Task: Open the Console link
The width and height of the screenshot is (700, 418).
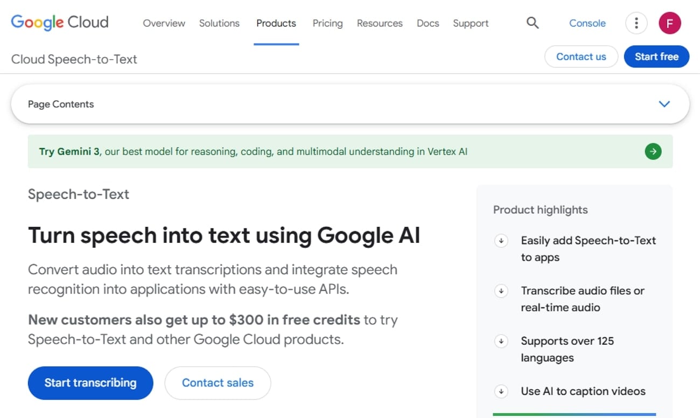Action: [587, 23]
